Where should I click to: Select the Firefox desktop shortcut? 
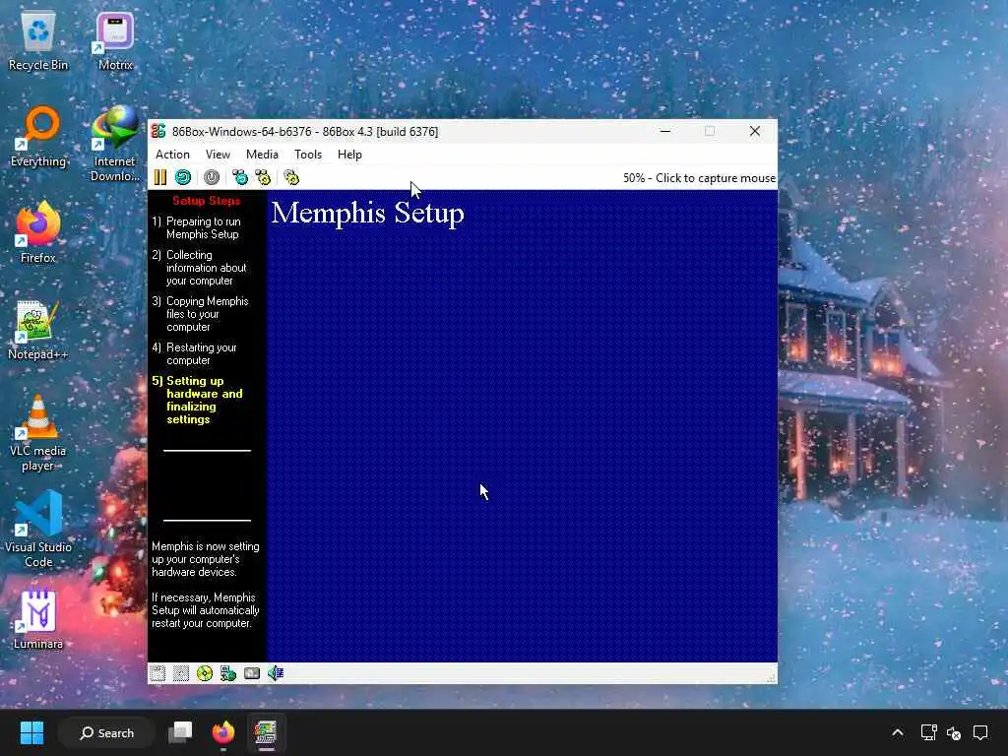click(x=38, y=232)
